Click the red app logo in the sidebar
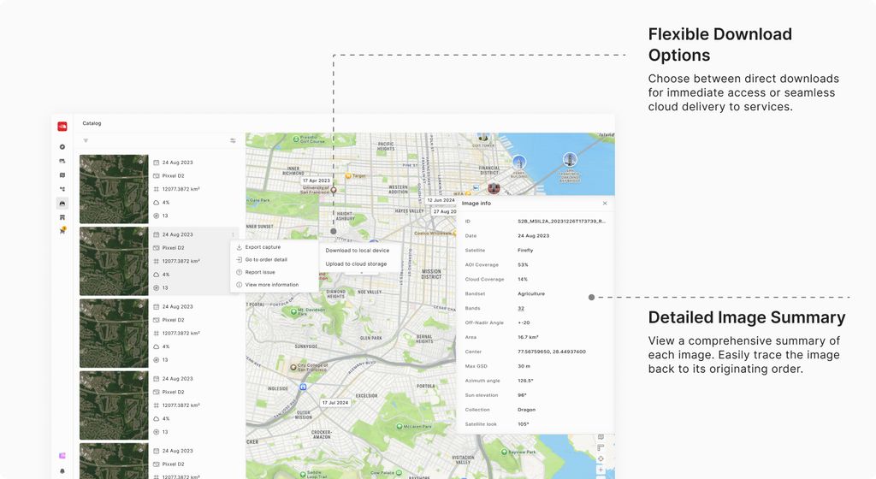The height and width of the screenshot is (479, 876). (x=62, y=127)
